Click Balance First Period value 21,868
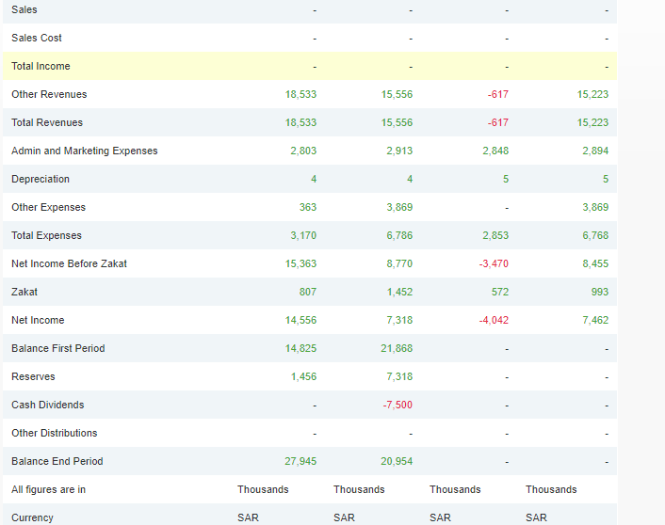Image resolution: width=665 pixels, height=525 pixels. [x=397, y=348]
